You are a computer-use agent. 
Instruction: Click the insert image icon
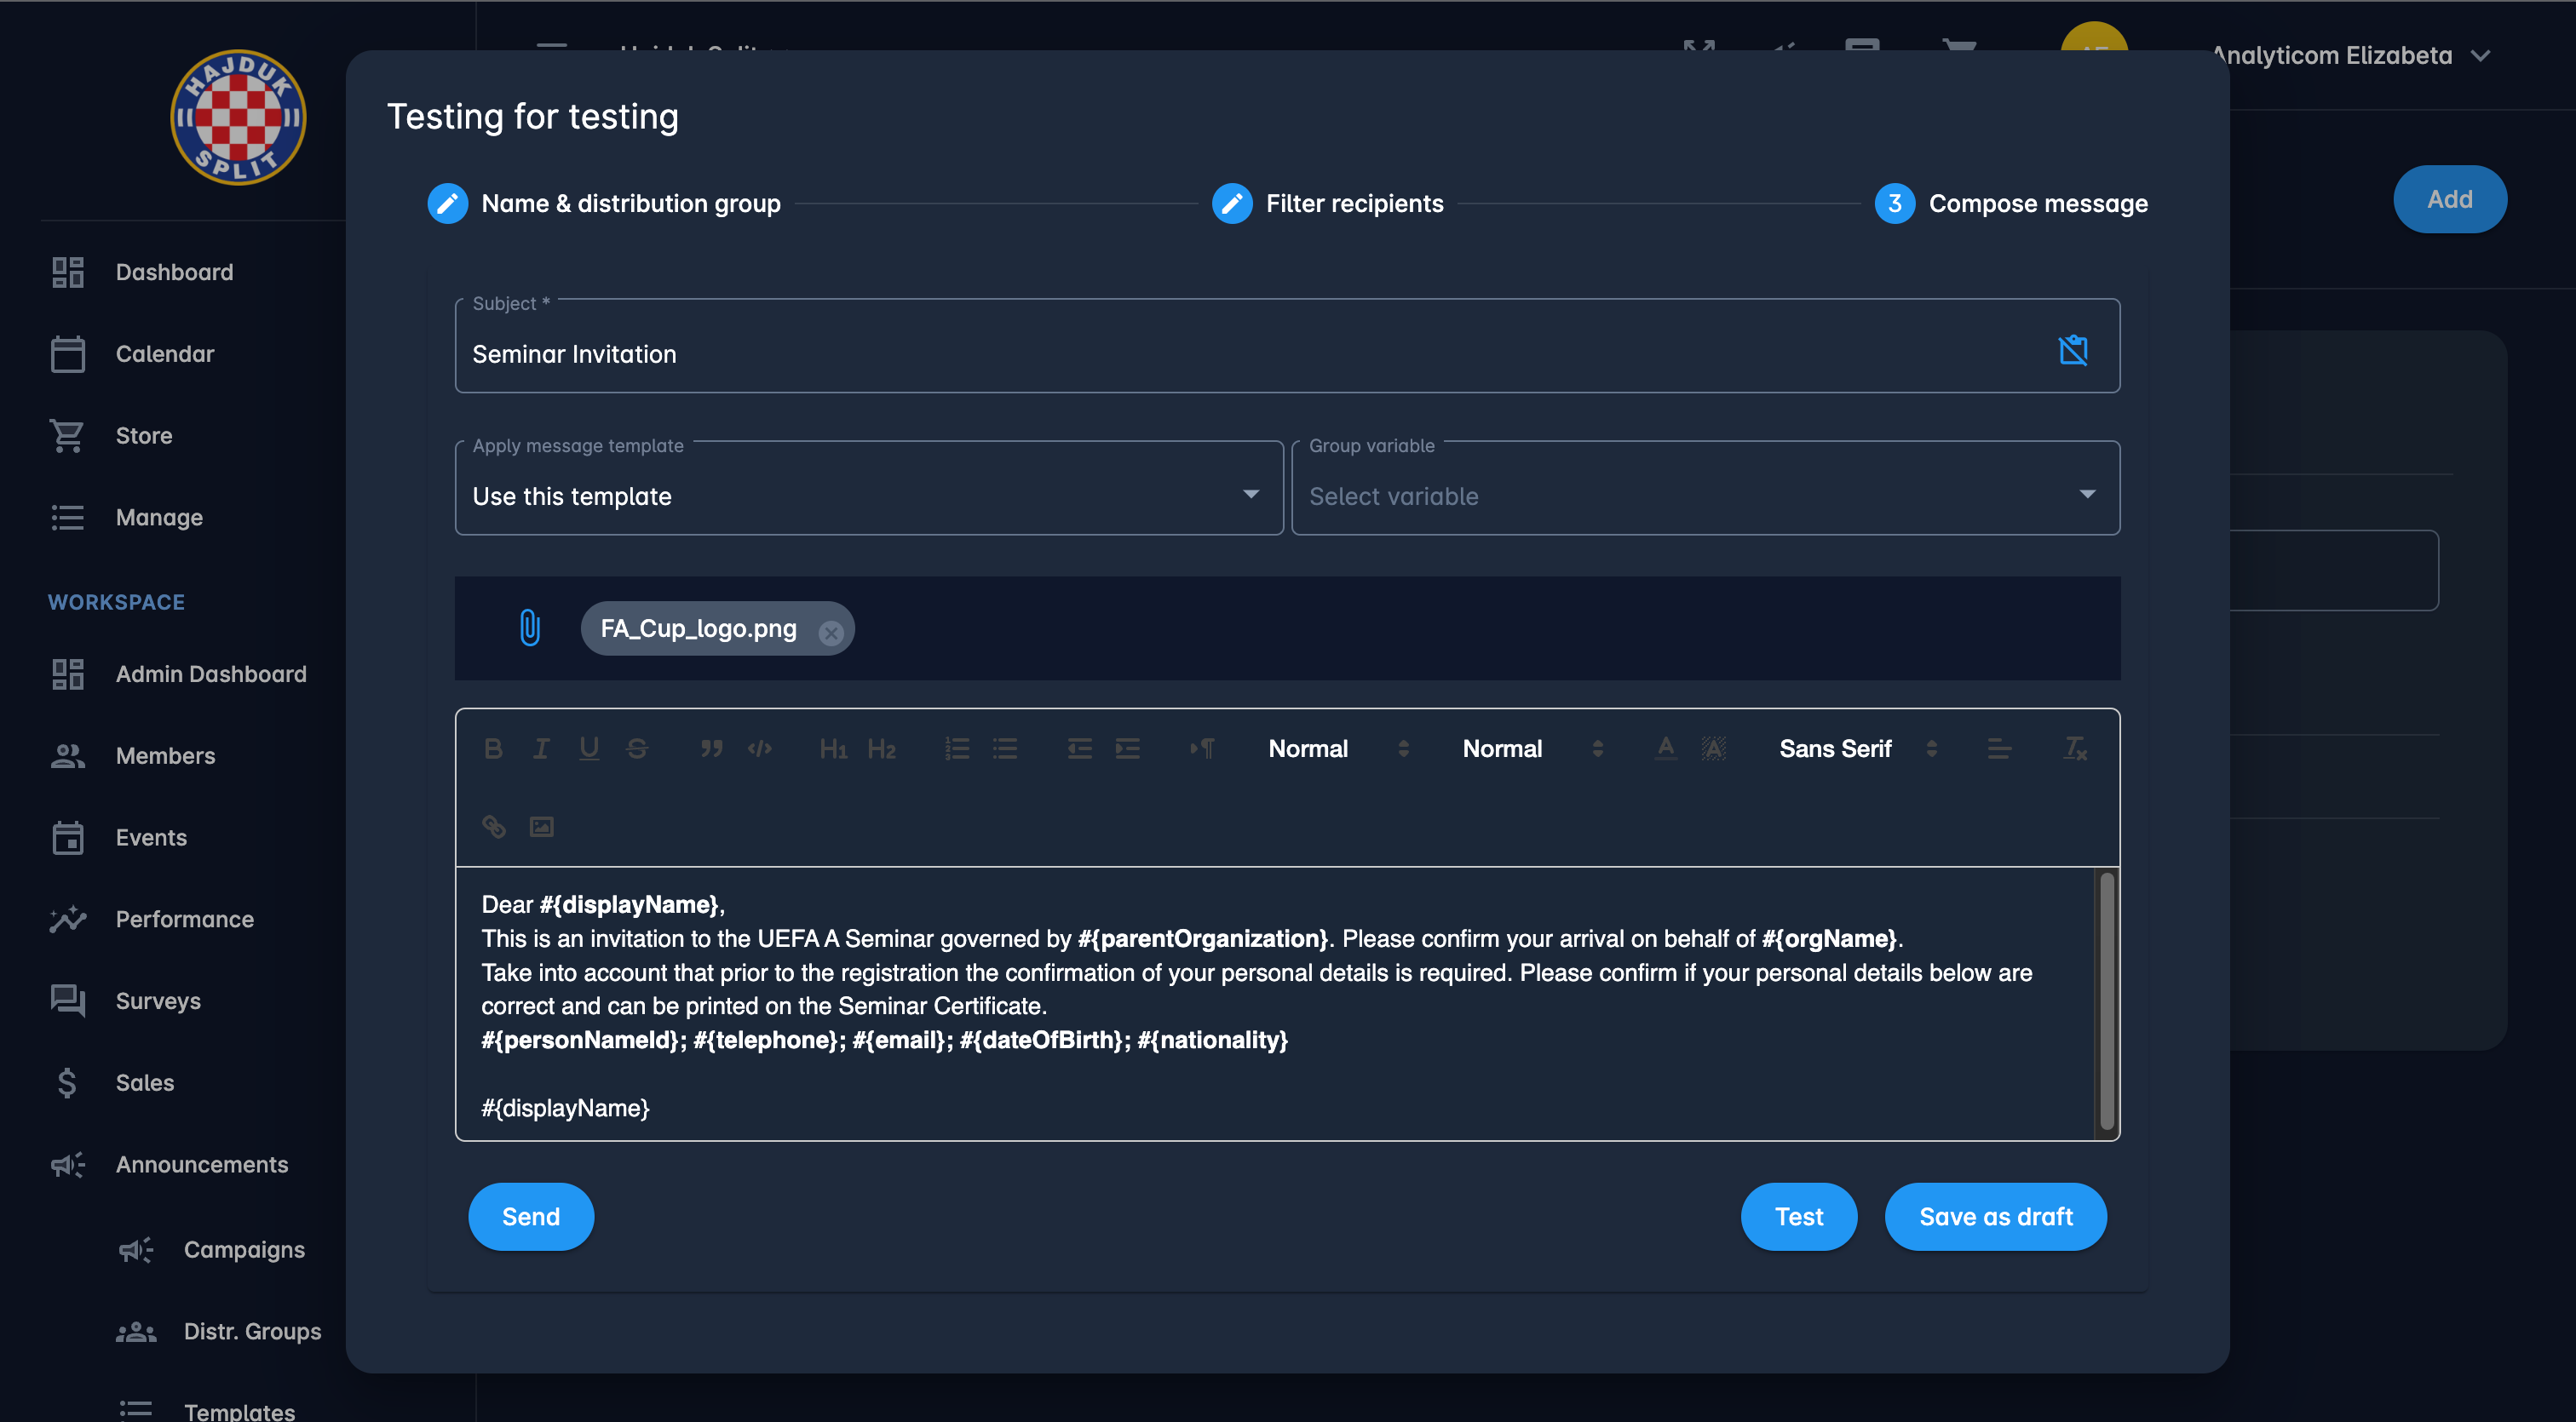point(542,827)
